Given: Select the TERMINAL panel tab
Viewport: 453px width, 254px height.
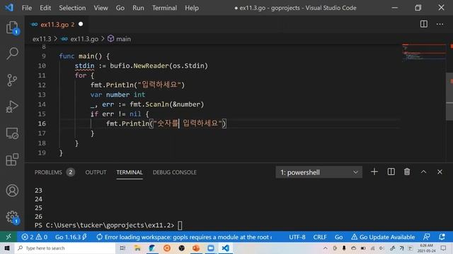Looking at the screenshot, I should (130, 172).
